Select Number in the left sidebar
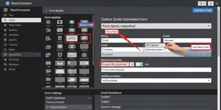 tap(13, 30)
